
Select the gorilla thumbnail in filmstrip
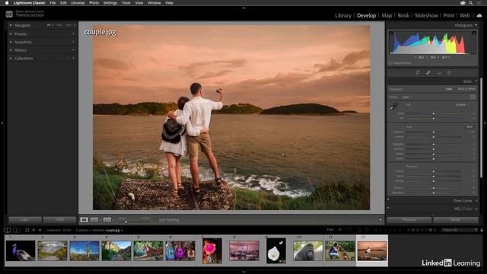point(307,250)
